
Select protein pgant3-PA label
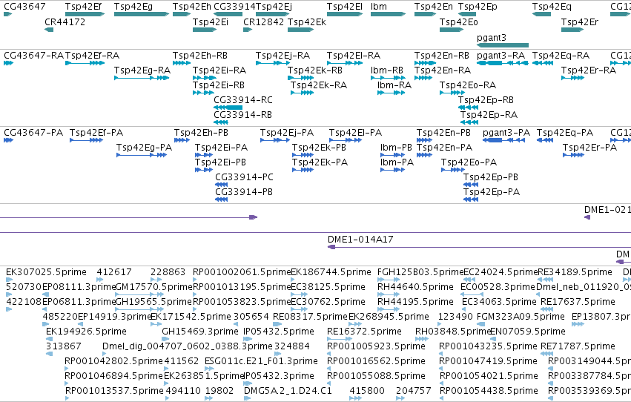[506, 132]
